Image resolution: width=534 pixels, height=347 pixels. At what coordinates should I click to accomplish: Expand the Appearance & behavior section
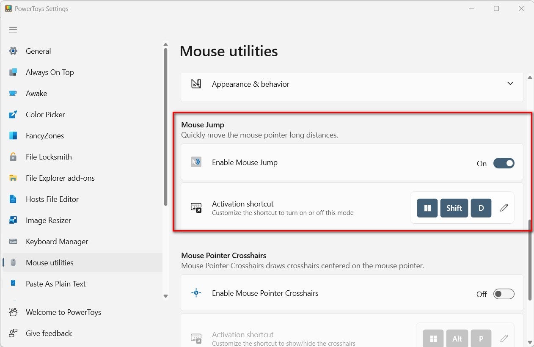click(510, 84)
